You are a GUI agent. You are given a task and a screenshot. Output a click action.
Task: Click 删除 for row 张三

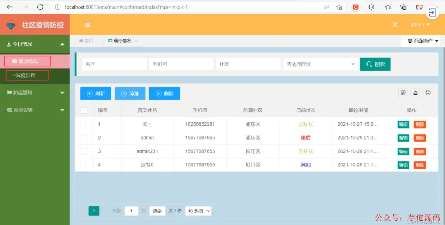tap(420, 124)
